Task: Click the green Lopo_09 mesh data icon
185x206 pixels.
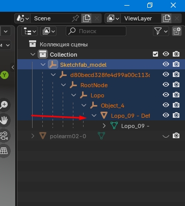Action: [x=114, y=125]
